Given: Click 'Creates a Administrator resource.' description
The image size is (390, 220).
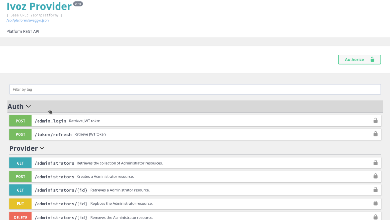Looking at the screenshot, I should [x=105, y=176].
